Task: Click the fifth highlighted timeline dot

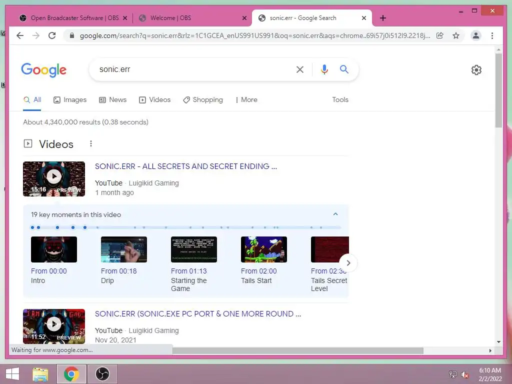Action: [x=85, y=227]
